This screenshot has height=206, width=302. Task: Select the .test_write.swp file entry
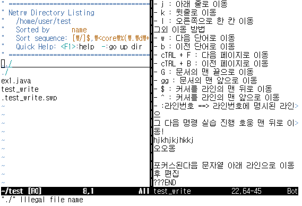[x=29, y=98]
